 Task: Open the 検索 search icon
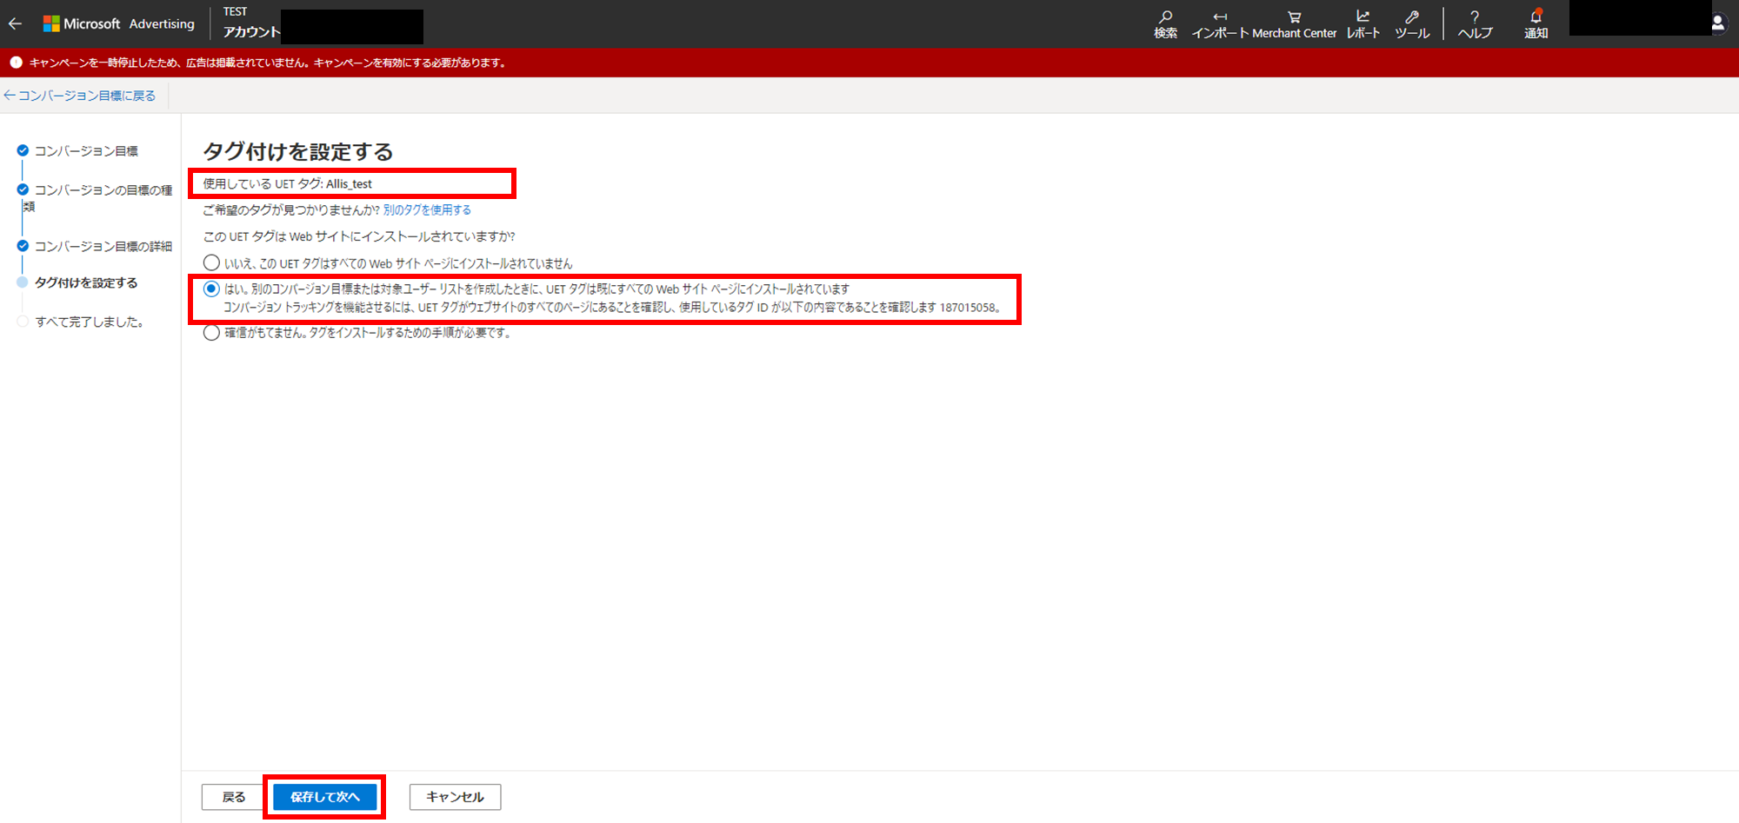pyautogui.click(x=1165, y=24)
